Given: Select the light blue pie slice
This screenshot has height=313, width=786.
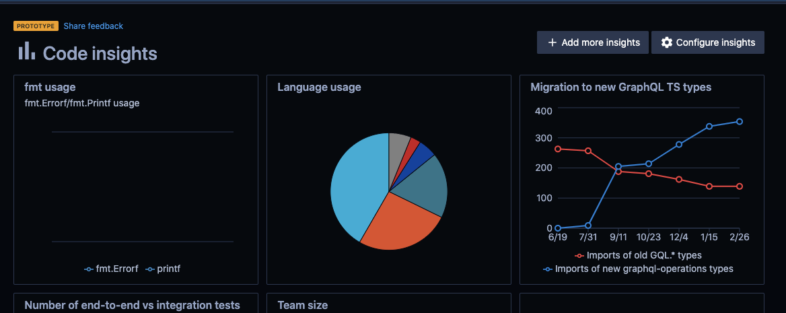Looking at the screenshot, I should tap(356, 186).
